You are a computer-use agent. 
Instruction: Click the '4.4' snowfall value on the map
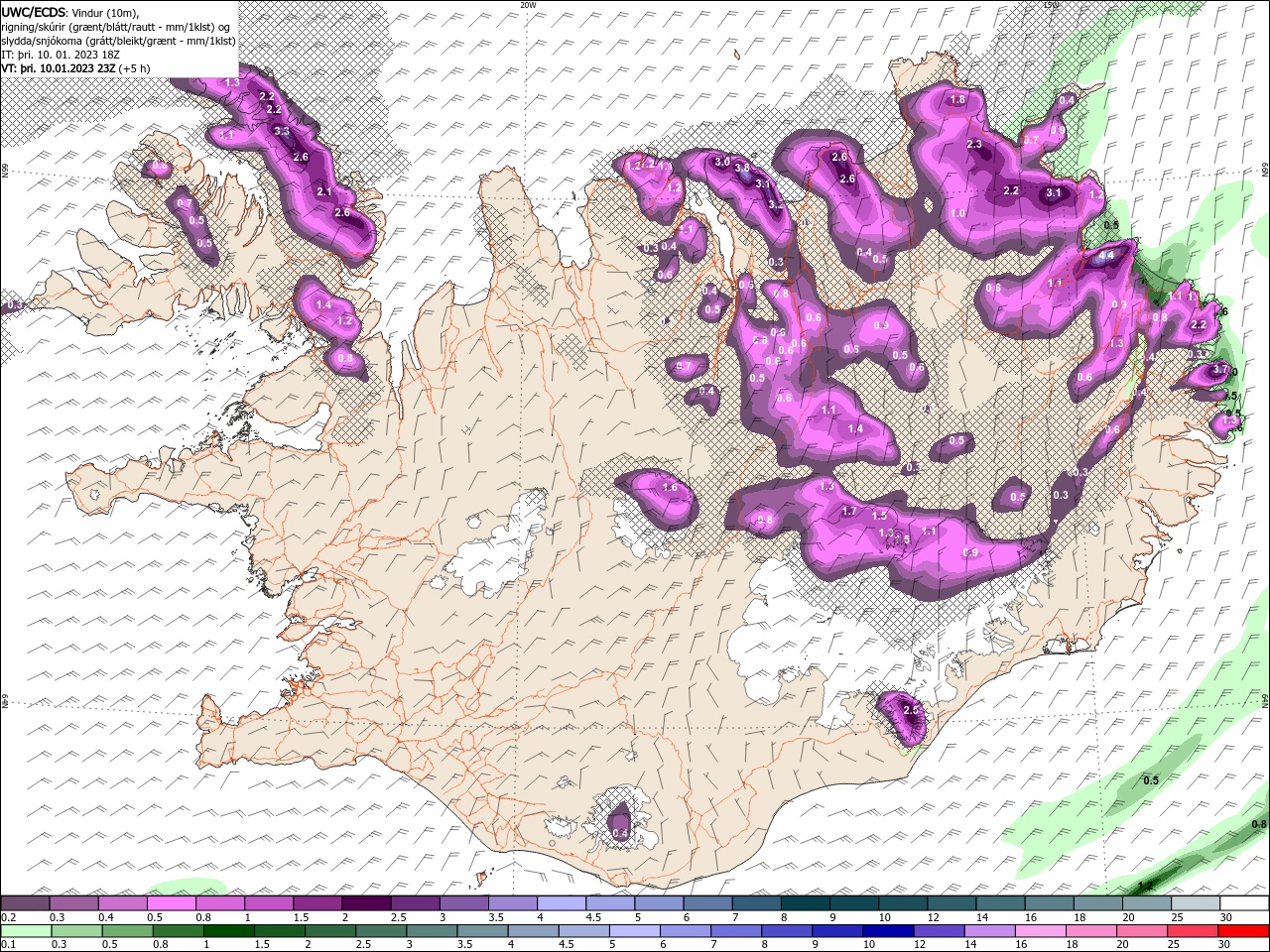(x=1107, y=257)
